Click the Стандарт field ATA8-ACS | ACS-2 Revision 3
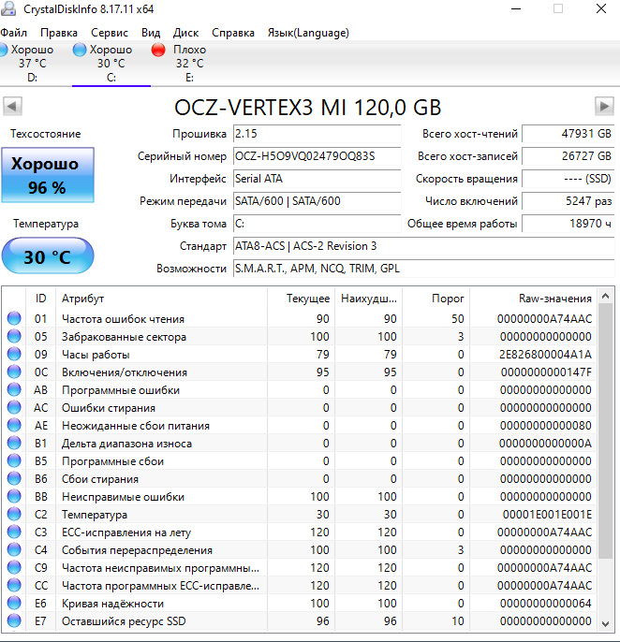620x642 pixels. pyautogui.click(x=423, y=246)
